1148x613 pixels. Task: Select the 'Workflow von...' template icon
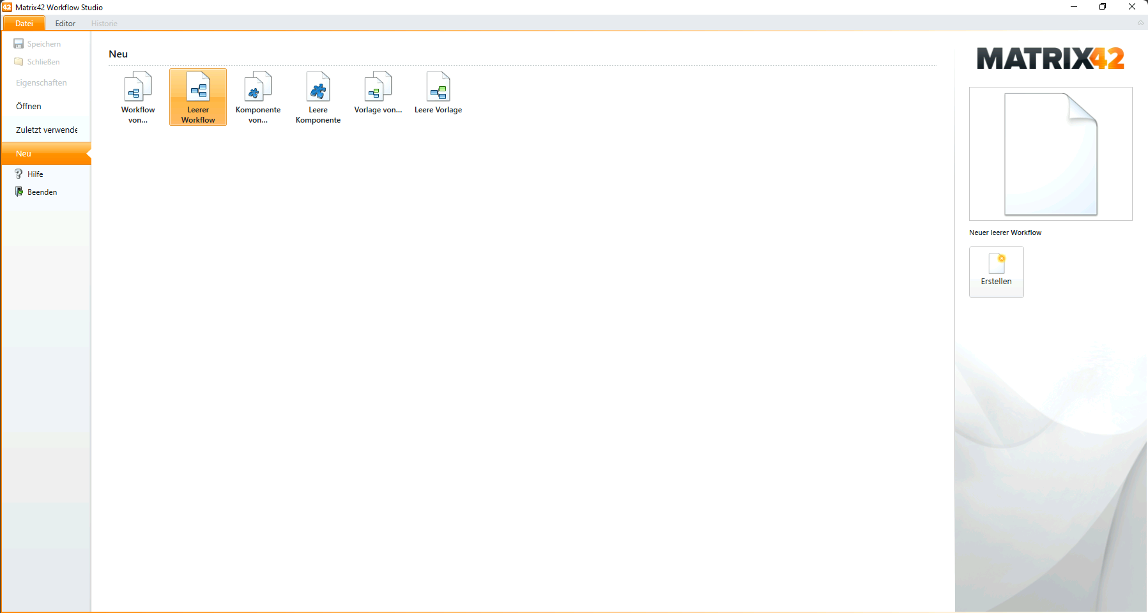pos(138,97)
